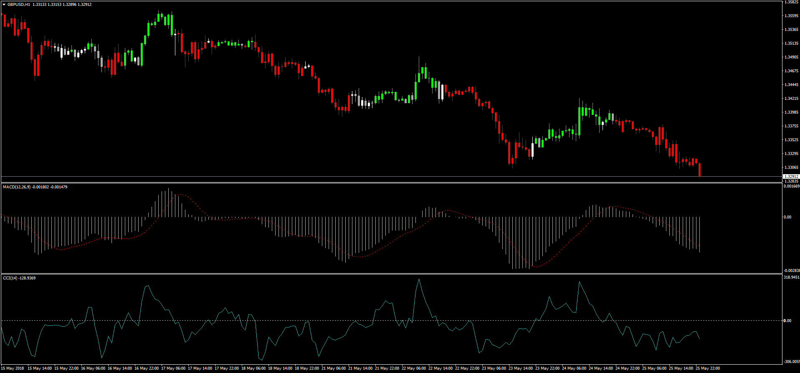Click the 1.35595 price axis value
This screenshot has width=800, height=373.
tap(792, 16)
